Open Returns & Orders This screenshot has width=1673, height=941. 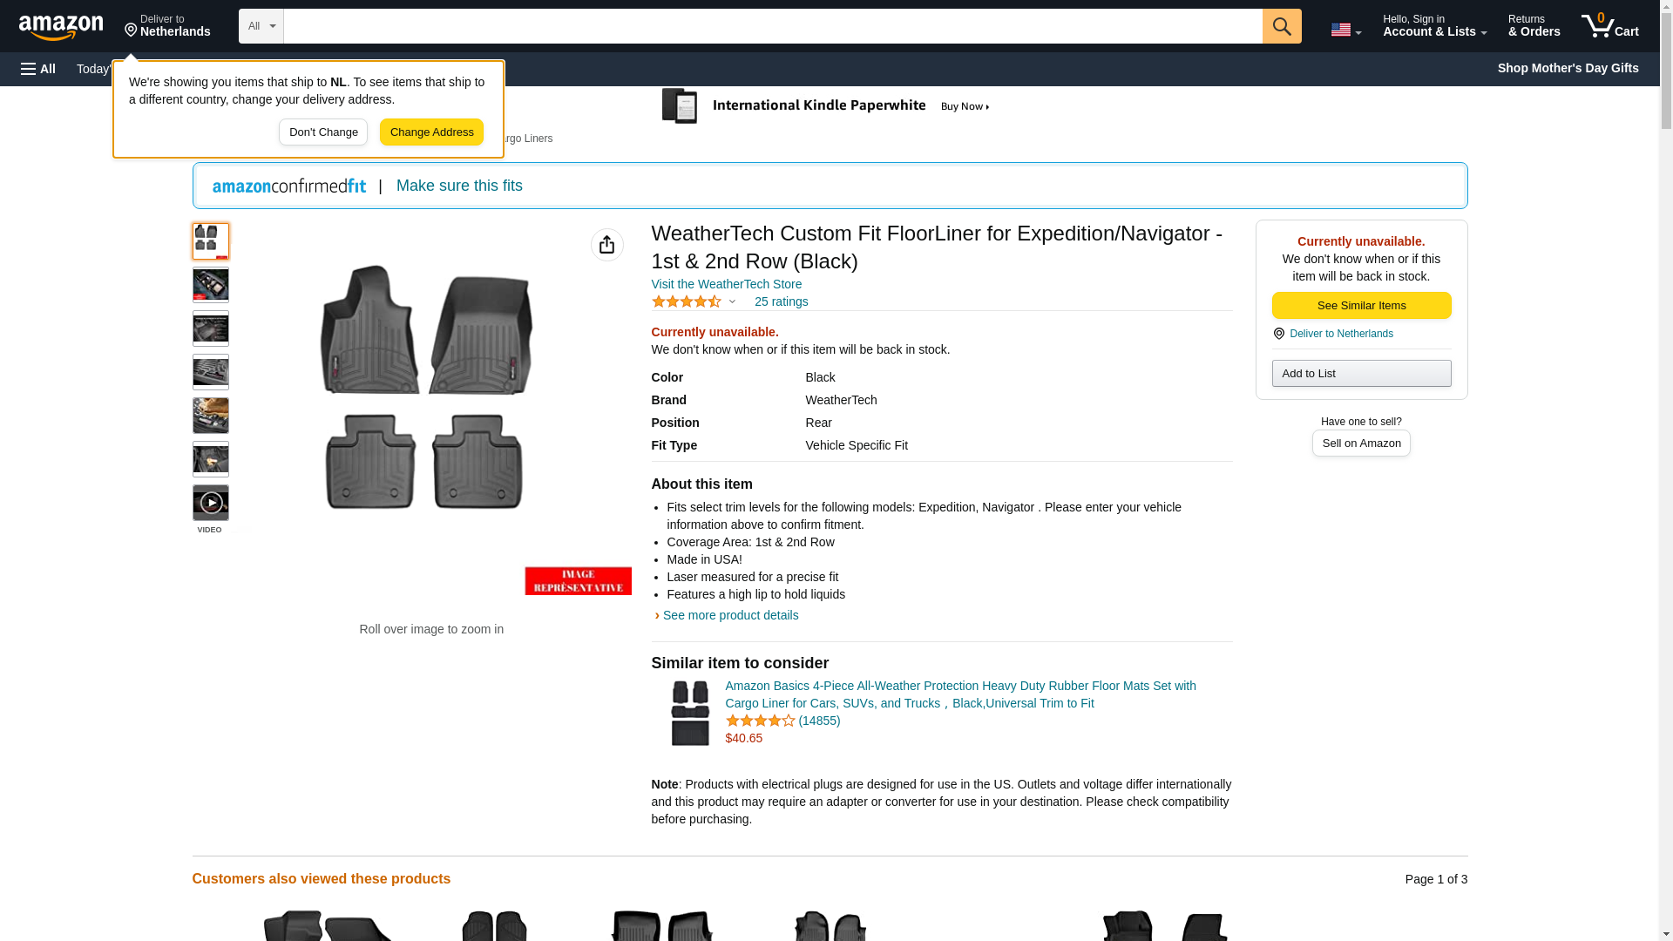click(x=1534, y=26)
